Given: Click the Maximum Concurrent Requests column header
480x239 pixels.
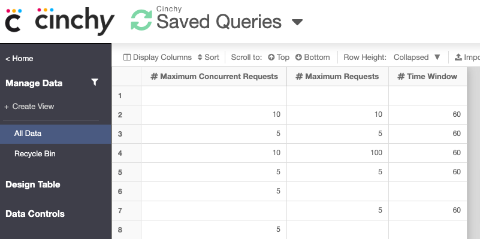Looking at the screenshot, I should point(214,77).
